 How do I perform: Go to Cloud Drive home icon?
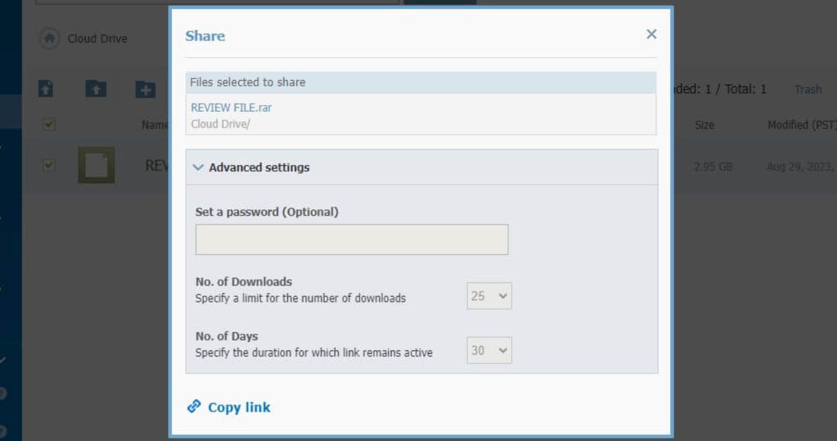click(x=49, y=38)
